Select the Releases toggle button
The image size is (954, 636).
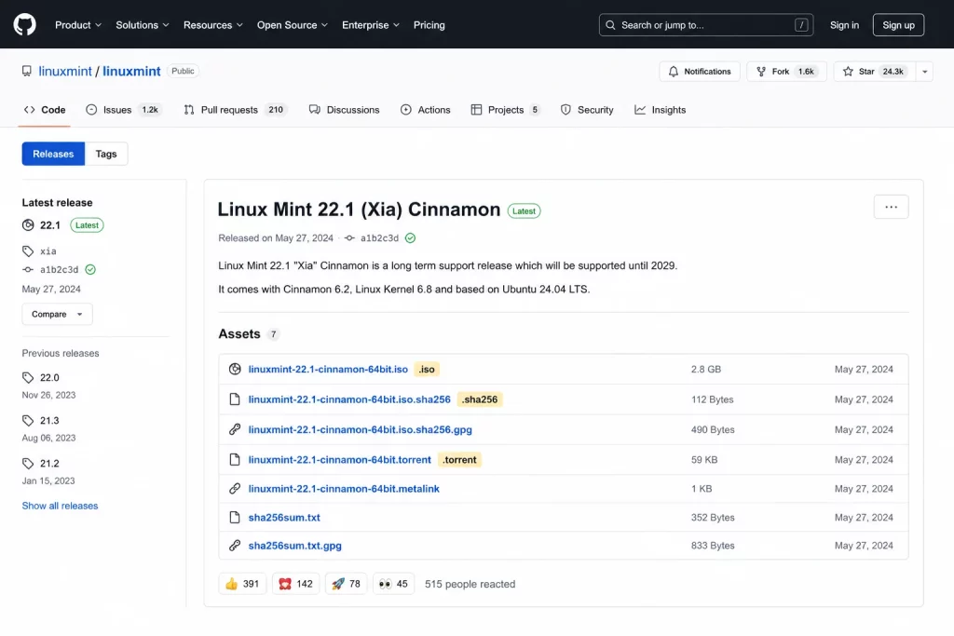53,154
